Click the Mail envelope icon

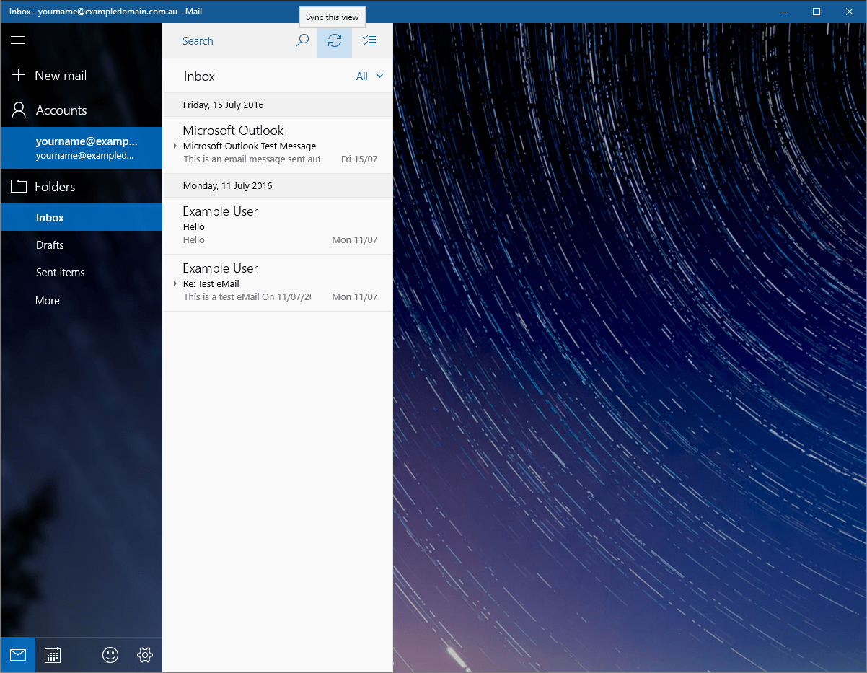(x=18, y=655)
